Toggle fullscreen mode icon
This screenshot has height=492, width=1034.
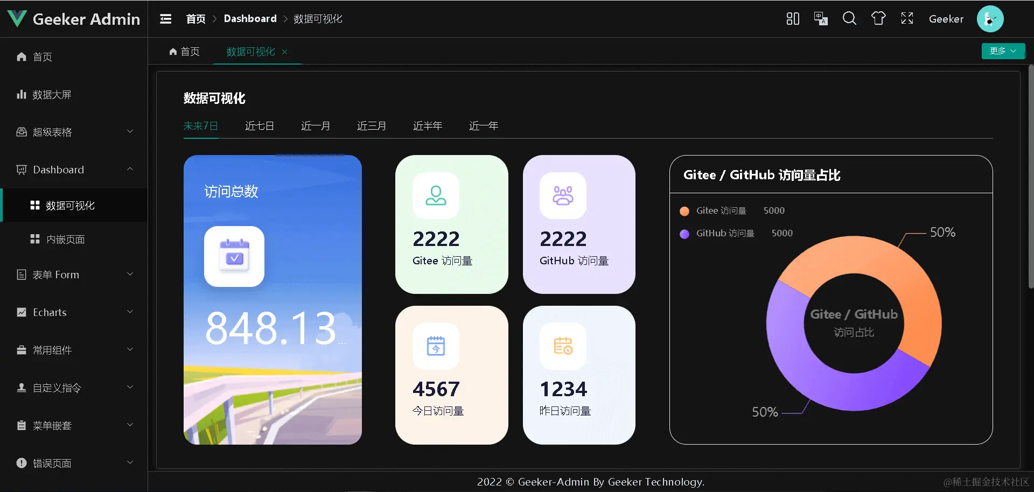pos(907,19)
